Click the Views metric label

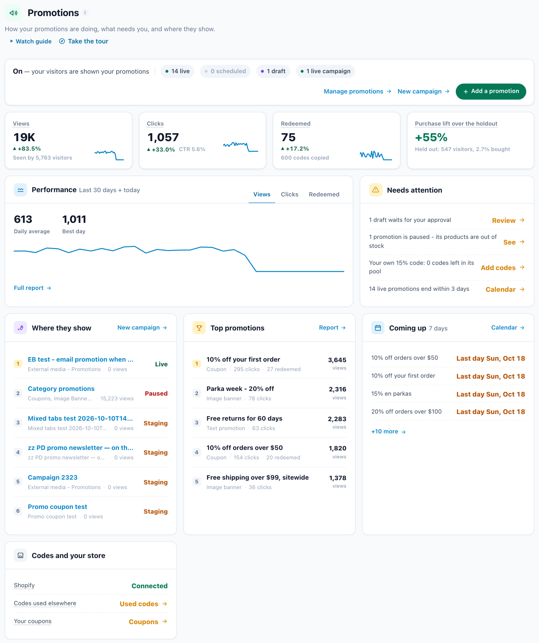pyautogui.click(x=21, y=124)
